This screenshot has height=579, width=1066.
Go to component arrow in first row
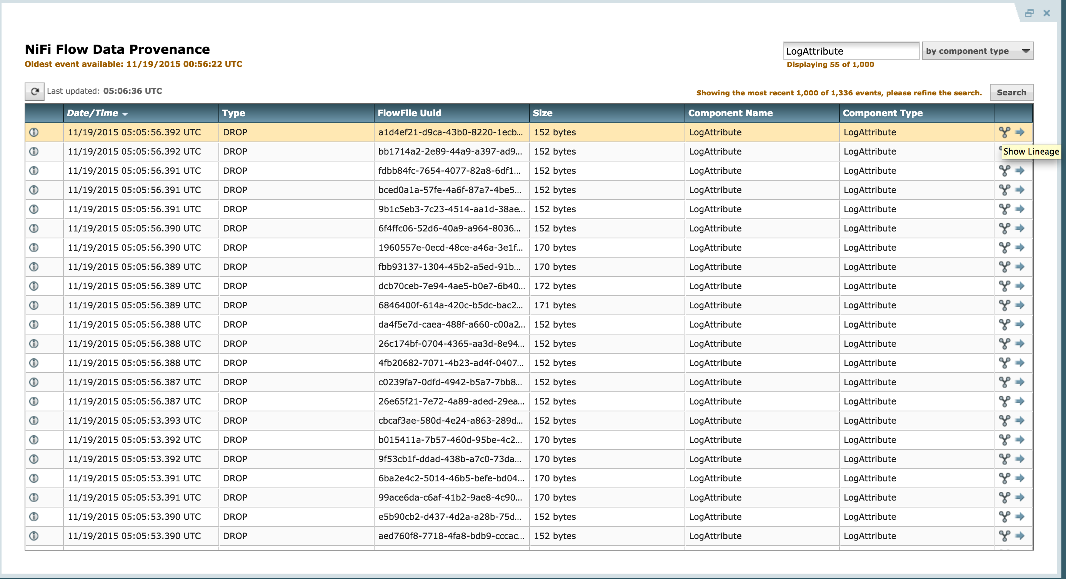pyautogui.click(x=1020, y=132)
